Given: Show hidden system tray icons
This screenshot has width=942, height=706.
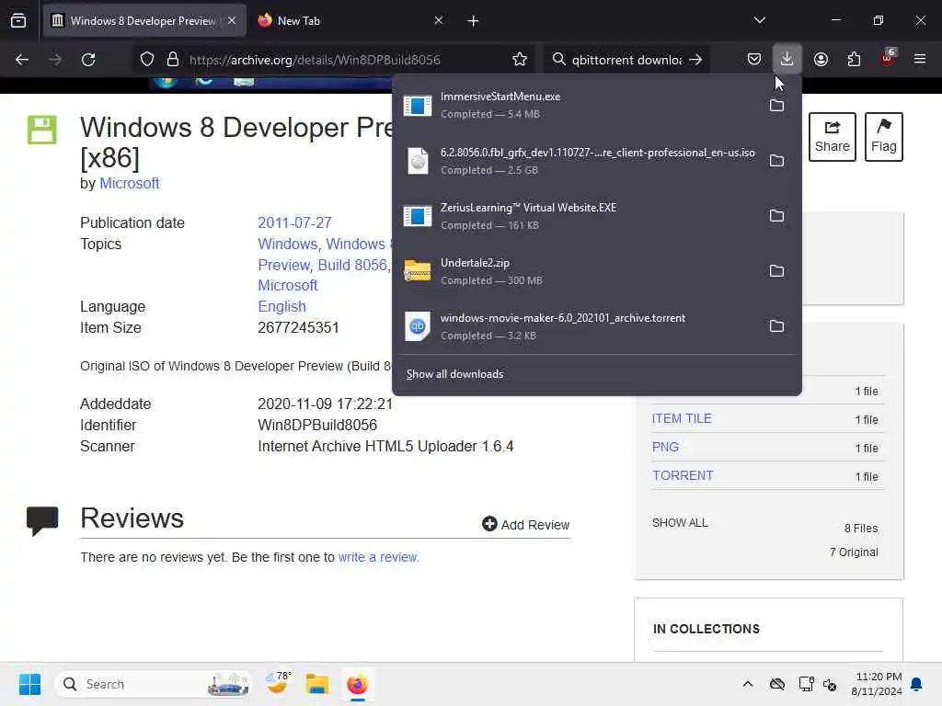Looking at the screenshot, I should click(x=747, y=684).
